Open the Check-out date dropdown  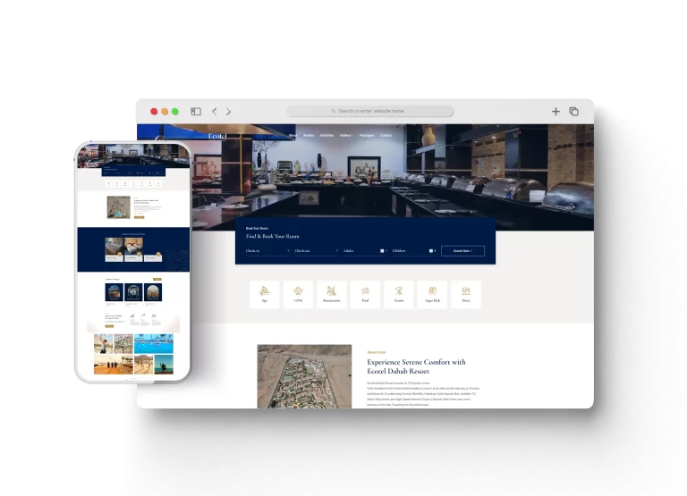click(317, 251)
